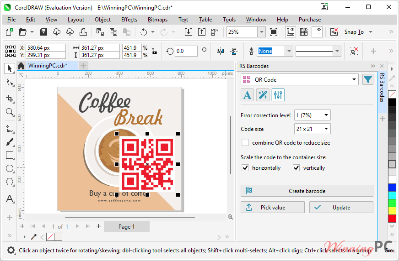Open the barcode magic wand style tab
Image resolution: width=399 pixels, height=261 pixels.
(263, 95)
